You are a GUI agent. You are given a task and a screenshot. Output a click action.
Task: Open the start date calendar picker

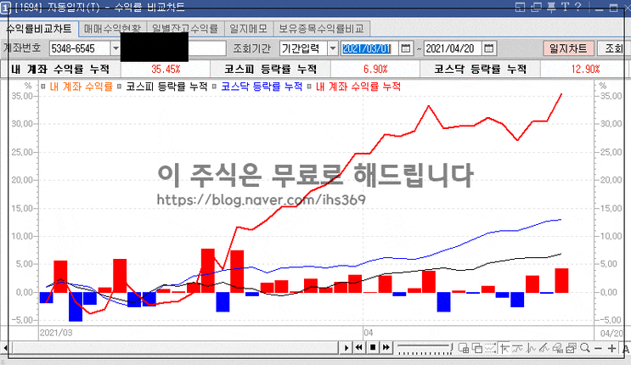(406, 48)
